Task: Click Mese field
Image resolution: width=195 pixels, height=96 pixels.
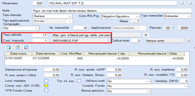Action: [x=135, y=21]
